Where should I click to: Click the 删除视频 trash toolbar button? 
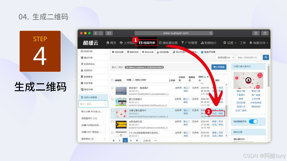coord(133,52)
